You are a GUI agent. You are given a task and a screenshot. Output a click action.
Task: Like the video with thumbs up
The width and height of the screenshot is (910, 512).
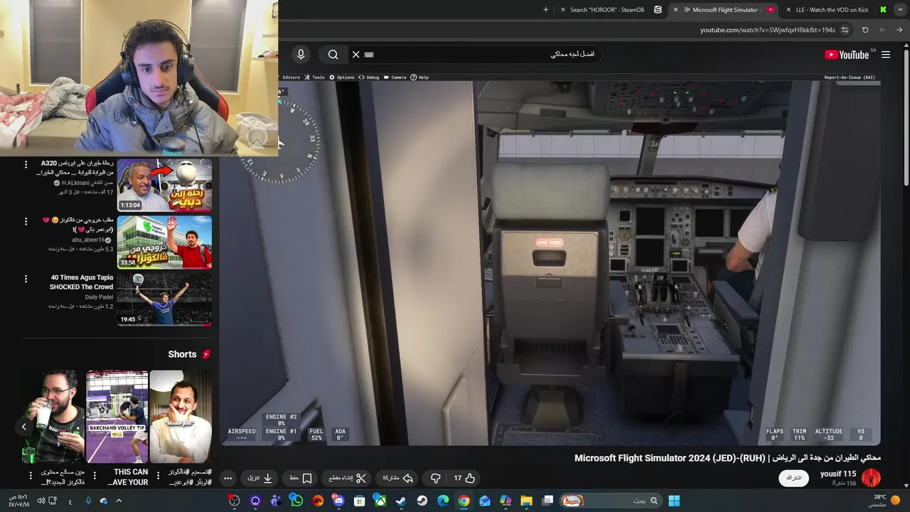tap(465, 478)
